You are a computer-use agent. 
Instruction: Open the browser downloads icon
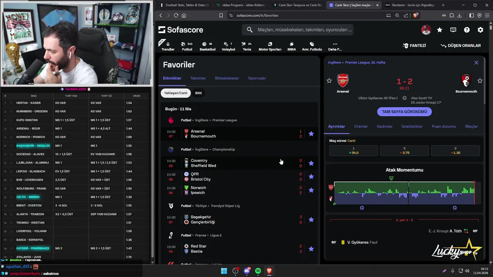coord(459,15)
